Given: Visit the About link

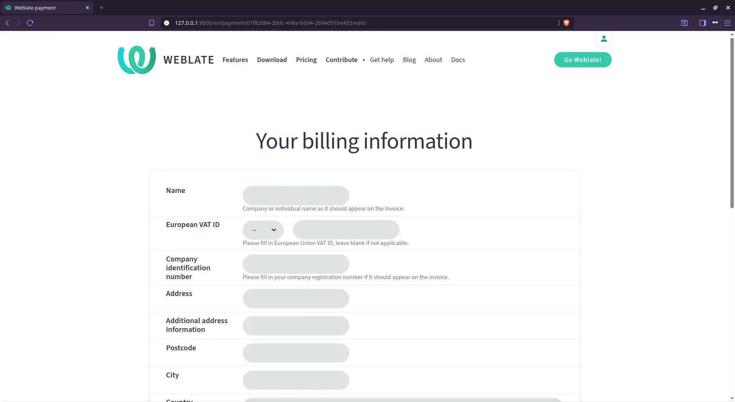Looking at the screenshot, I should coord(433,60).
